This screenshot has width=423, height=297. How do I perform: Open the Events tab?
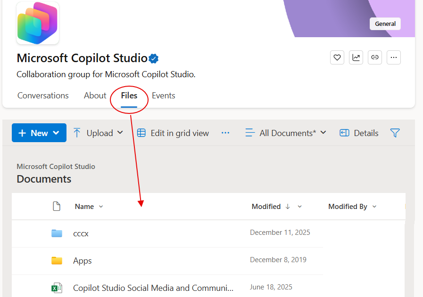point(164,96)
